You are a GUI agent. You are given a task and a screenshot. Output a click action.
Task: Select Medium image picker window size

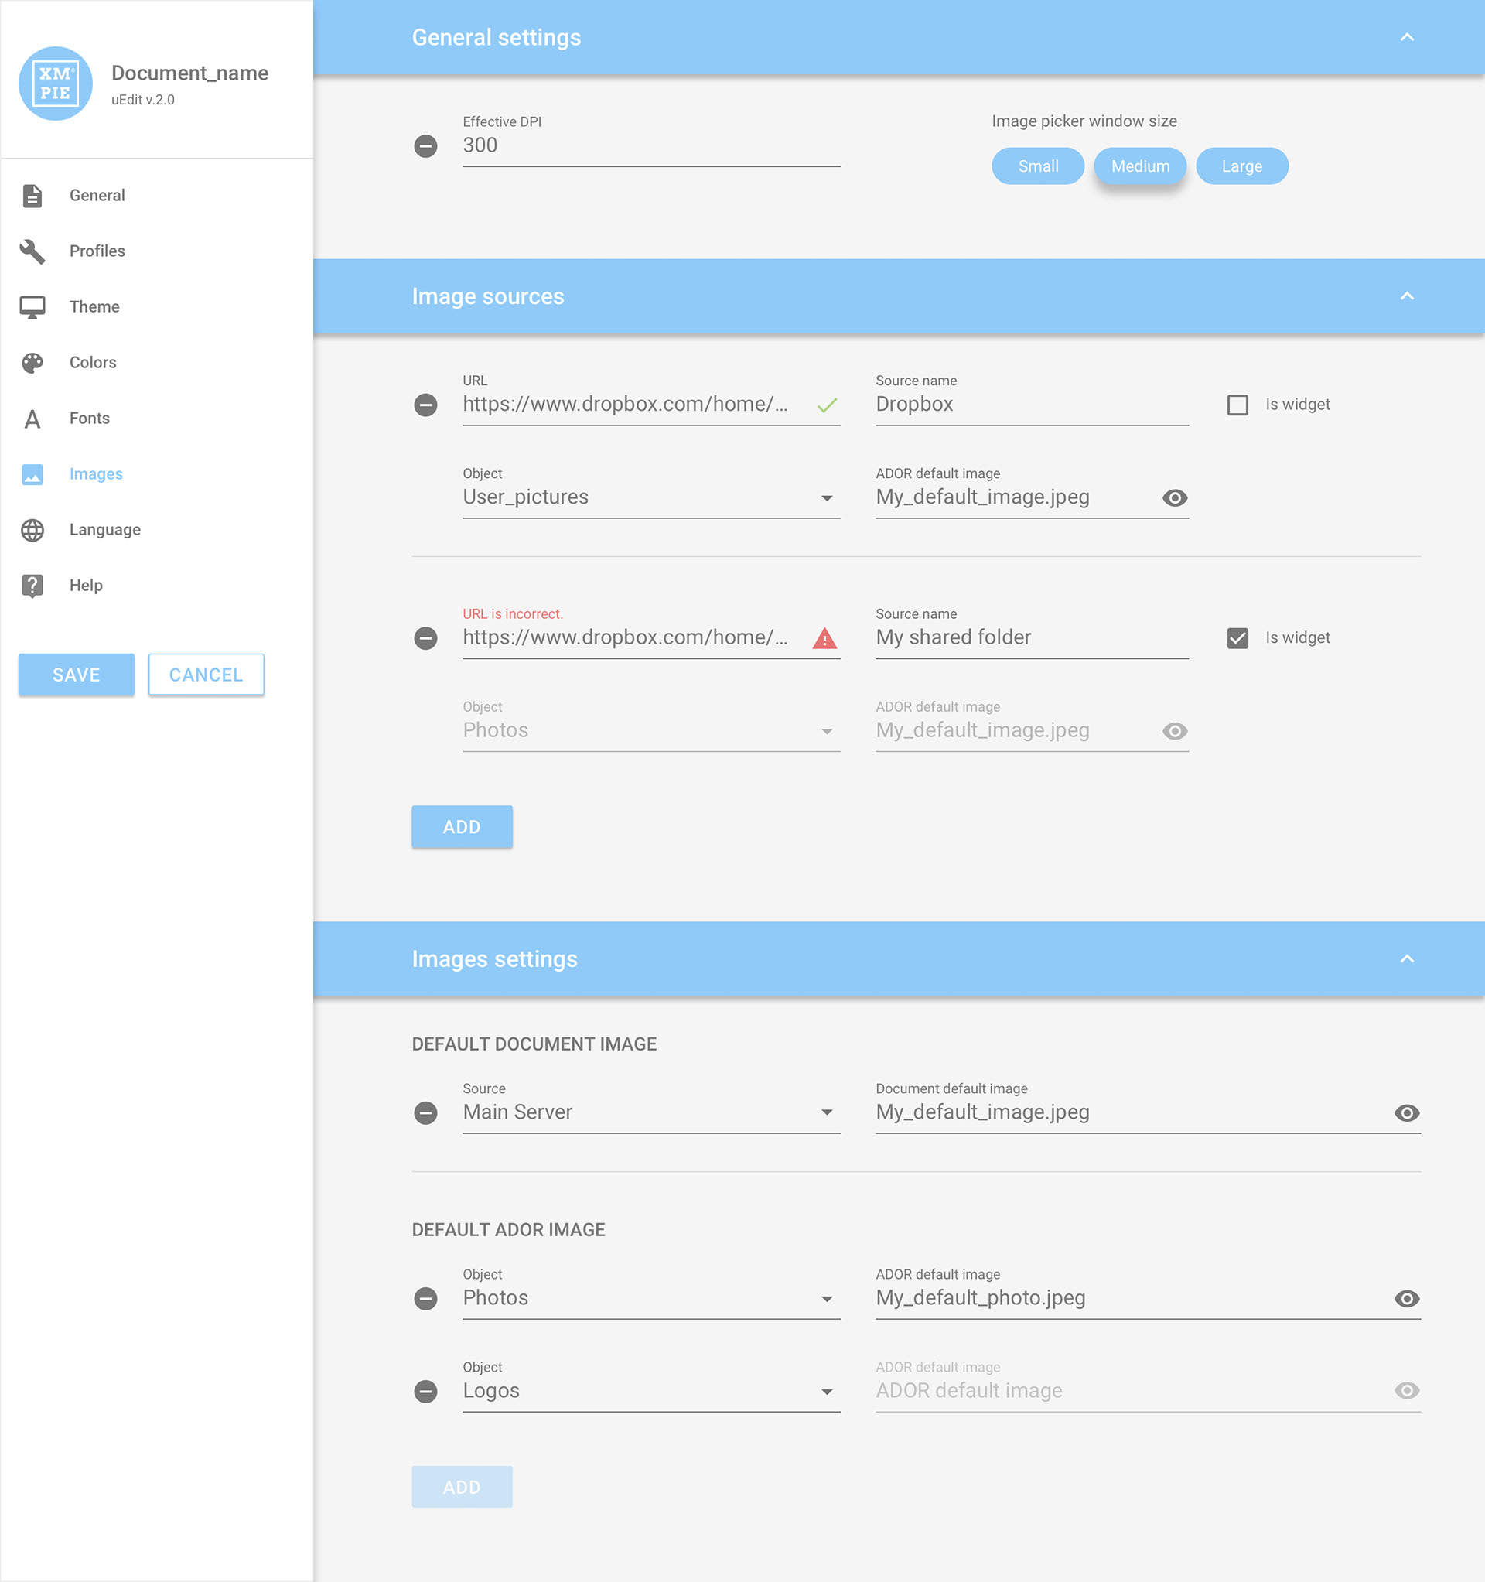coord(1139,166)
